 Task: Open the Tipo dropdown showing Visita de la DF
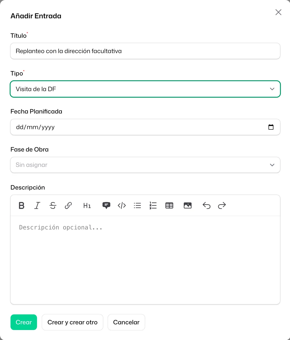pyautogui.click(x=145, y=89)
